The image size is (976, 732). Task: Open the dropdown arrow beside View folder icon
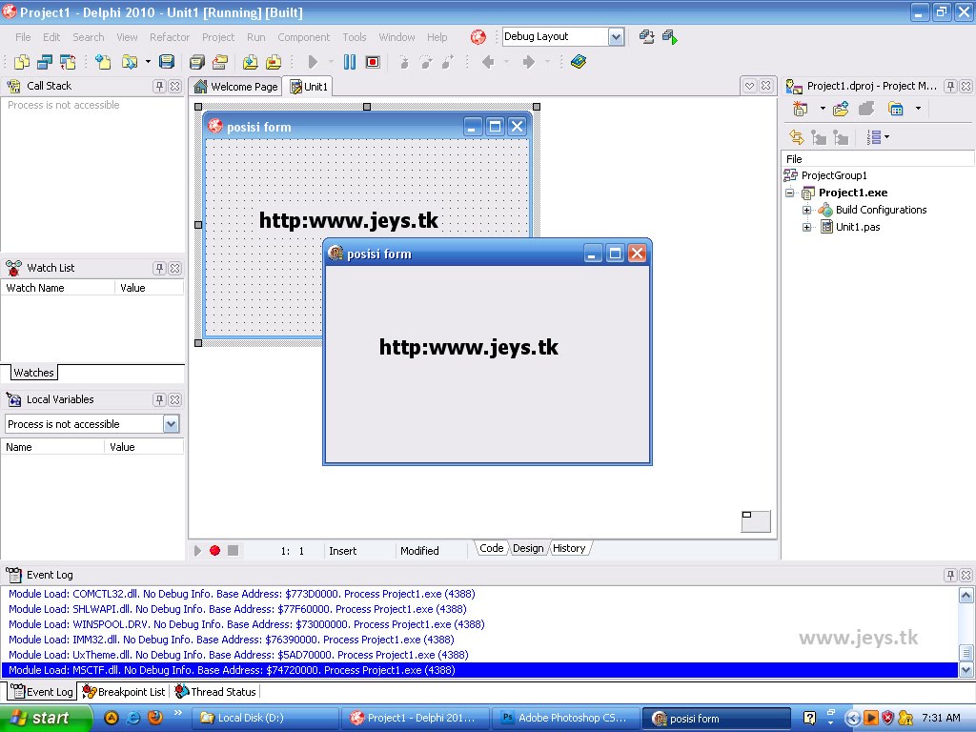pos(918,109)
